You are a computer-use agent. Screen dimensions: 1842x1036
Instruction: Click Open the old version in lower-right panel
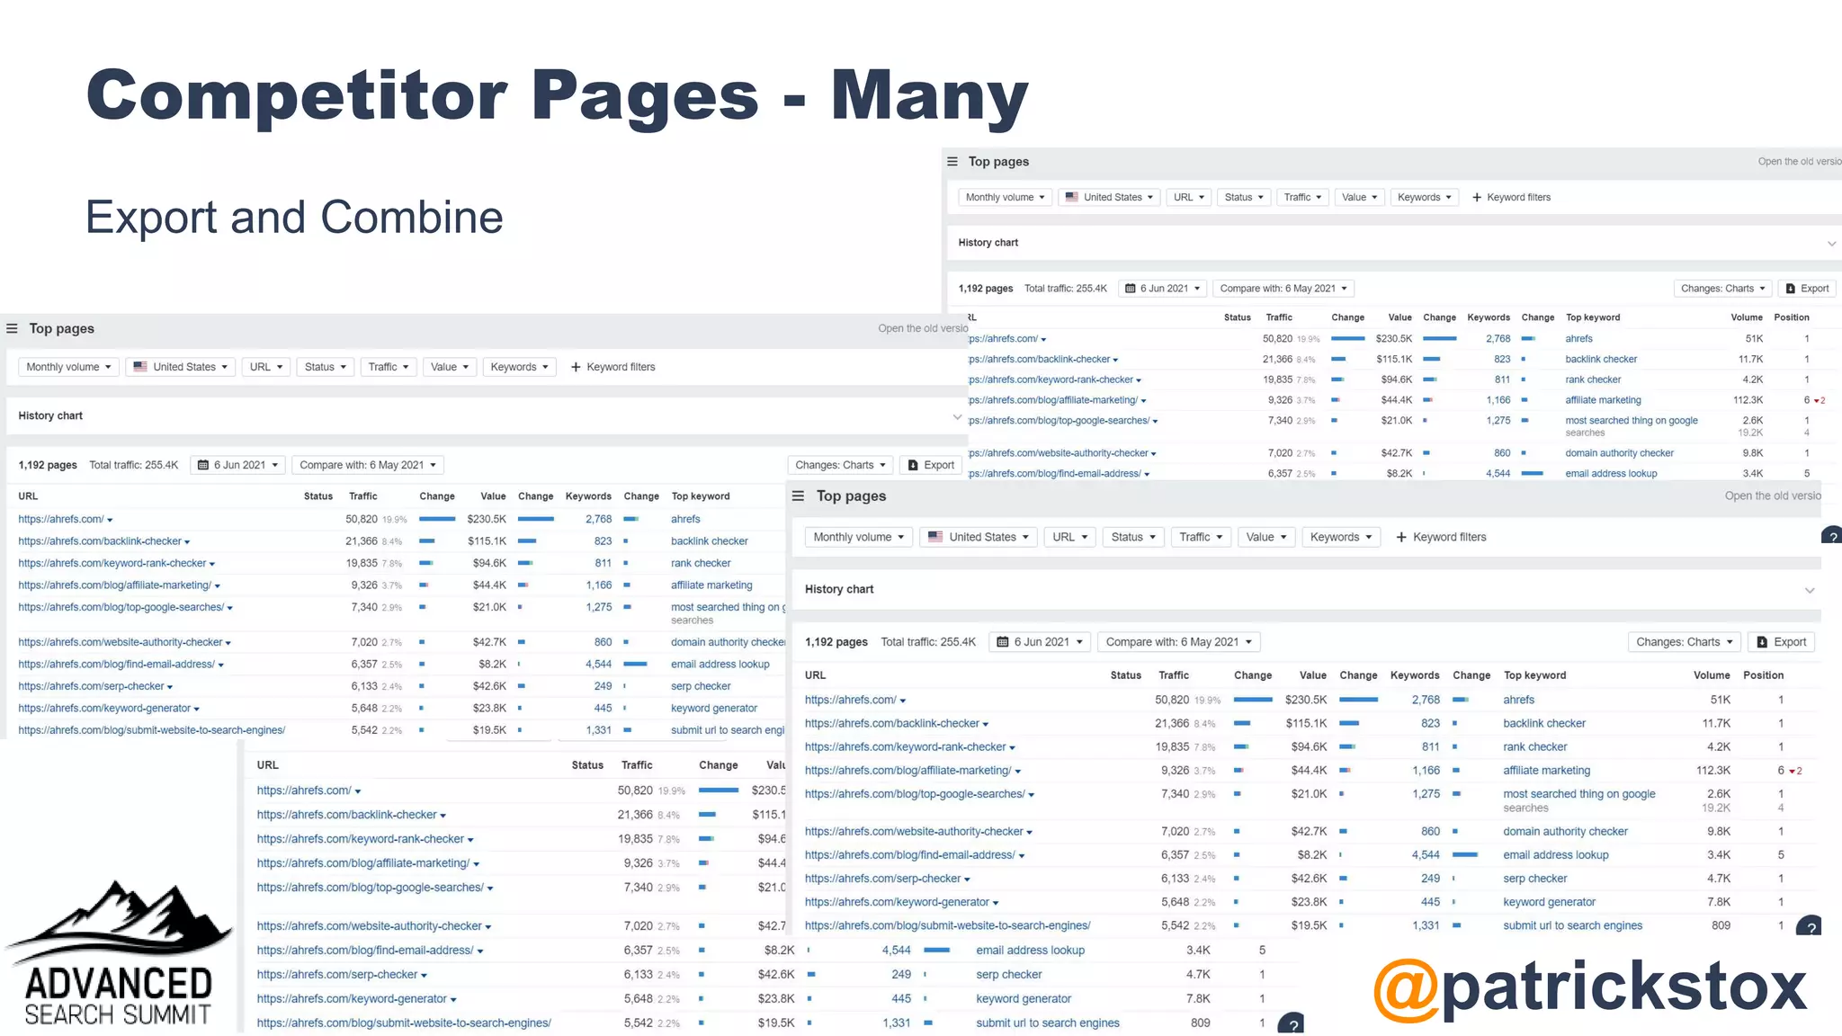(x=1773, y=496)
